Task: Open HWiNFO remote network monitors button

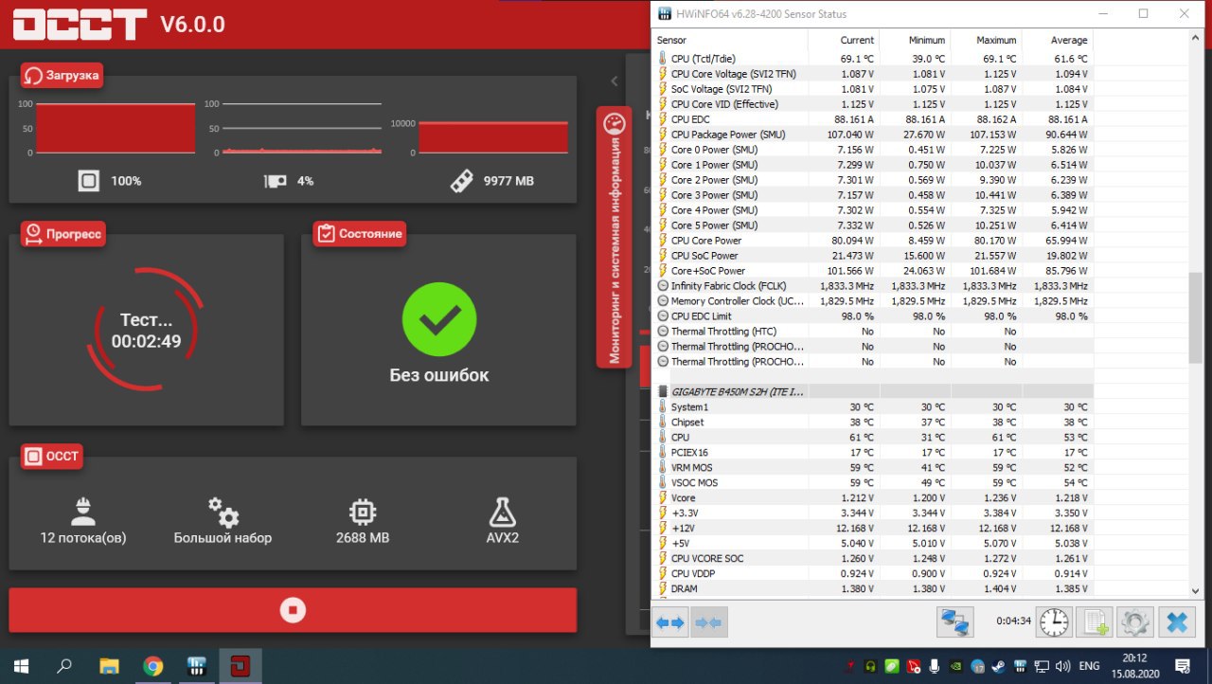Action: tap(955, 621)
